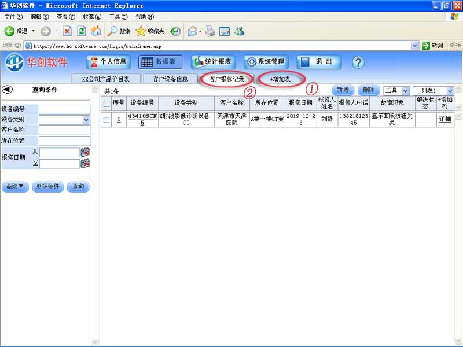Switch to 客户设备信息 tab
Image resolution: width=463 pixels, height=347 pixels.
(x=170, y=79)
